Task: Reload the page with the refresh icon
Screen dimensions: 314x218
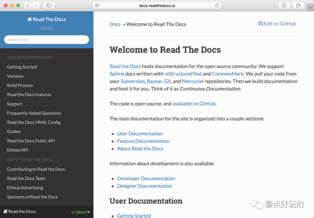Action: click(217, 6)
